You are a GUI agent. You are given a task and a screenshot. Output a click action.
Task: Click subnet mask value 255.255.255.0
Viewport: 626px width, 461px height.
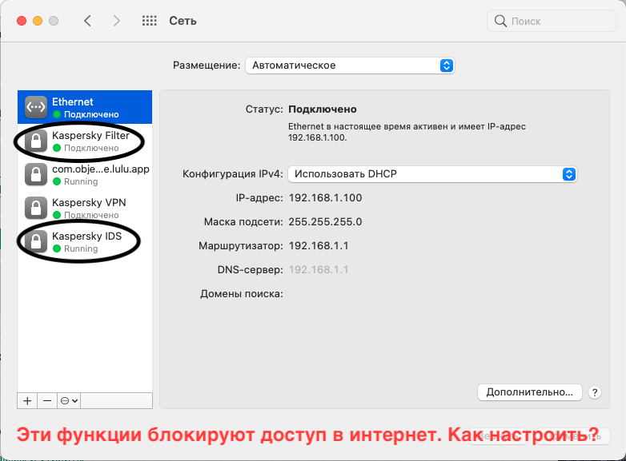[x=325, y=222]
